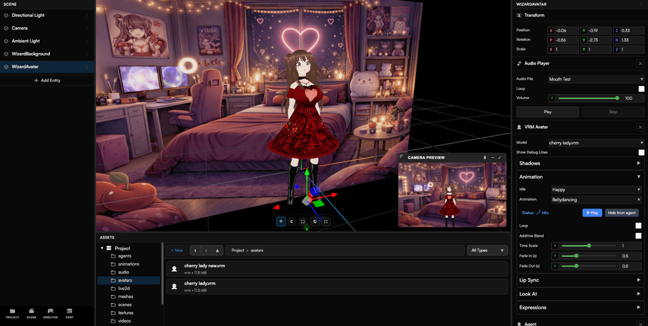This screenshot has height=326, width=648.
Task: Go up one folder in assets browser
Action: coord(217,250)
